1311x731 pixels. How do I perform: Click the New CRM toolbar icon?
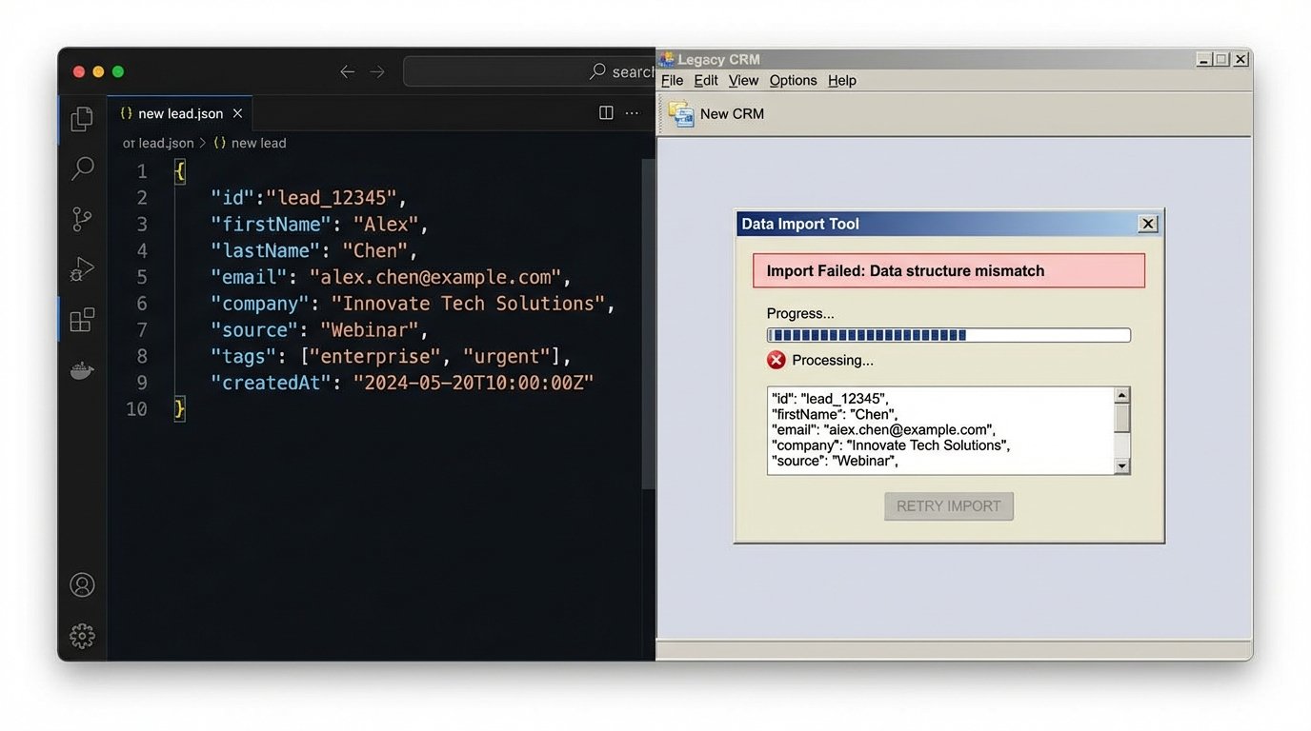click(681, 113)
